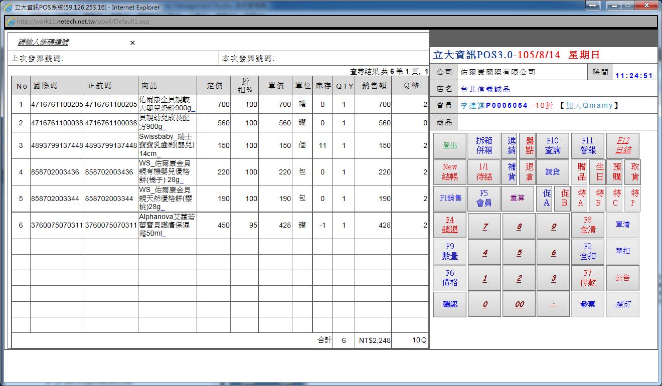The height and width of the screenshot is (386, 662).
Task: Click the 發票 invoice button
Action: click(x=588, y=304)
